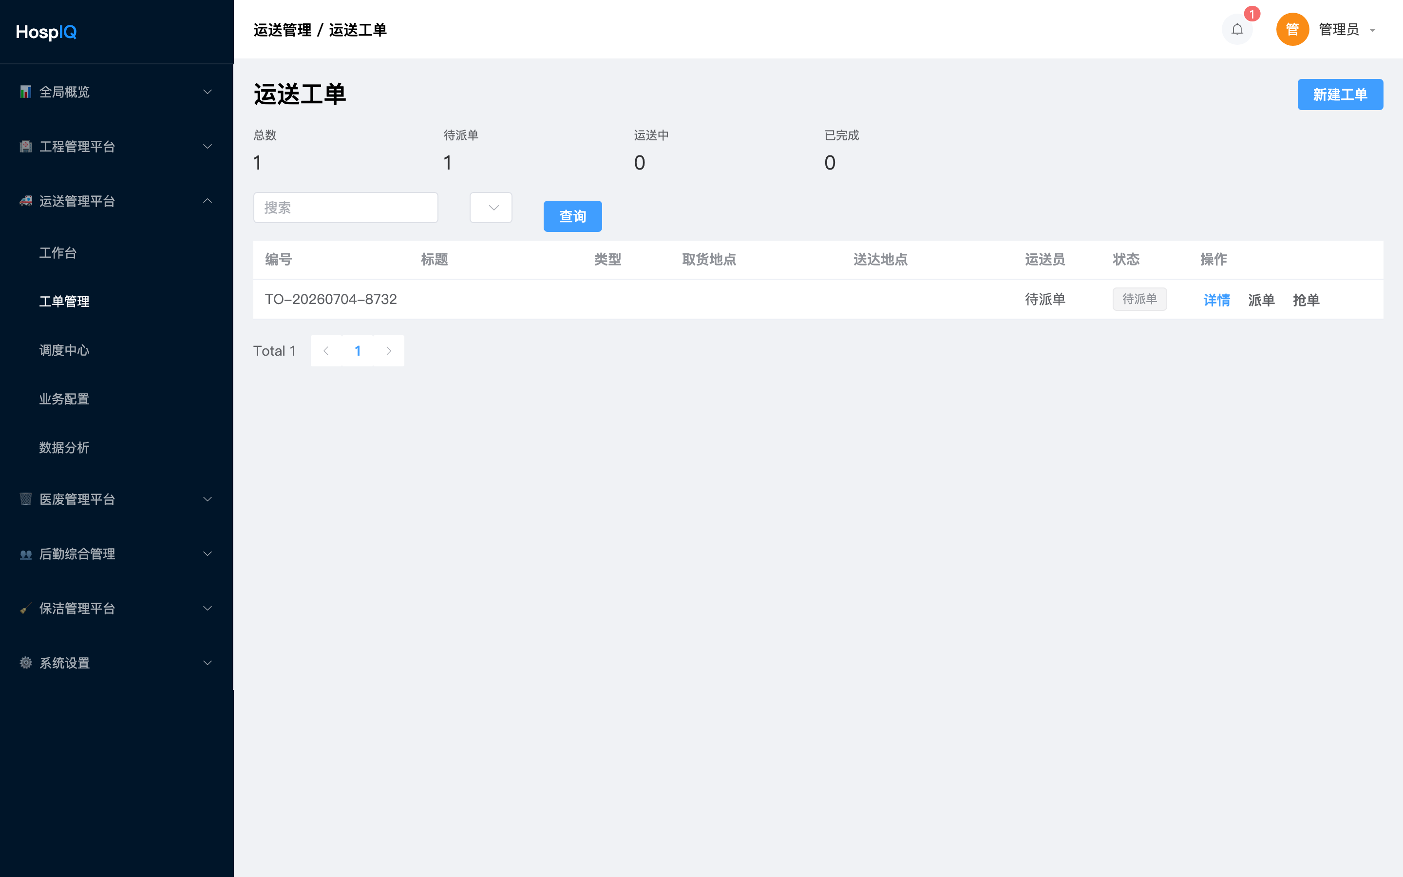This screenshot has height=877, width=1403.
Task: Click the 管理员 username text
Action: tap(1339, 30)
